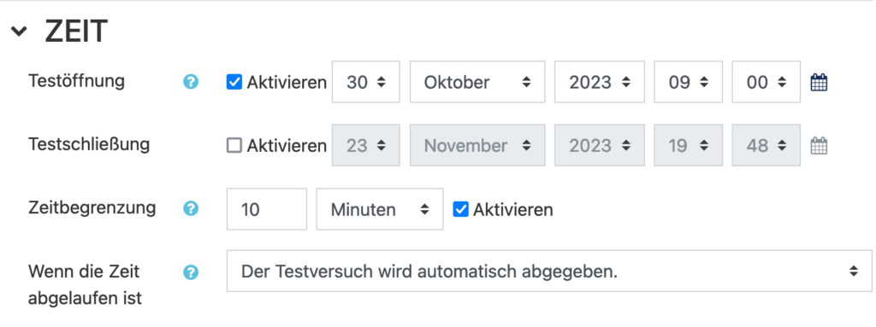
Task: Open help for Wenn die Zeit abgelaufen ist
Action: [191, 272]
